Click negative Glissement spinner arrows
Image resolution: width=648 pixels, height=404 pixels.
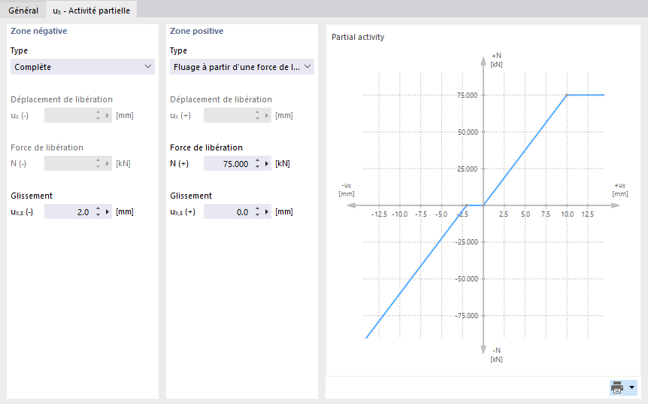[x=98, y=212]
